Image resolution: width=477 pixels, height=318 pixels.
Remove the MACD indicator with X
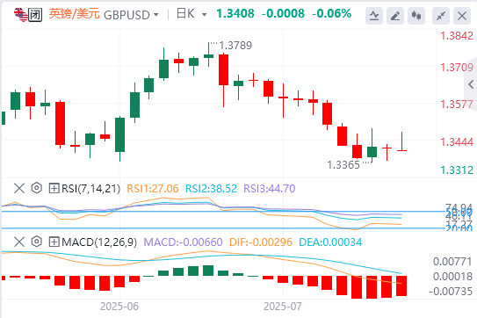(x=19, y=242)
